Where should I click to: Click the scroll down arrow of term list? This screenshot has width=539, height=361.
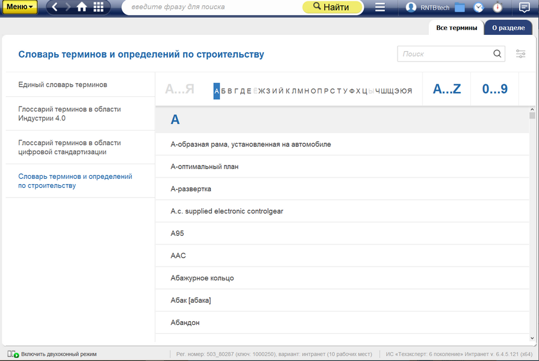[x=532, y=338]
